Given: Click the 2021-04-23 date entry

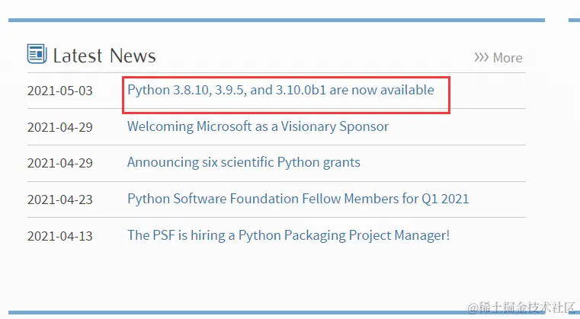Looking at the screenshot, I should coord(59,199).
